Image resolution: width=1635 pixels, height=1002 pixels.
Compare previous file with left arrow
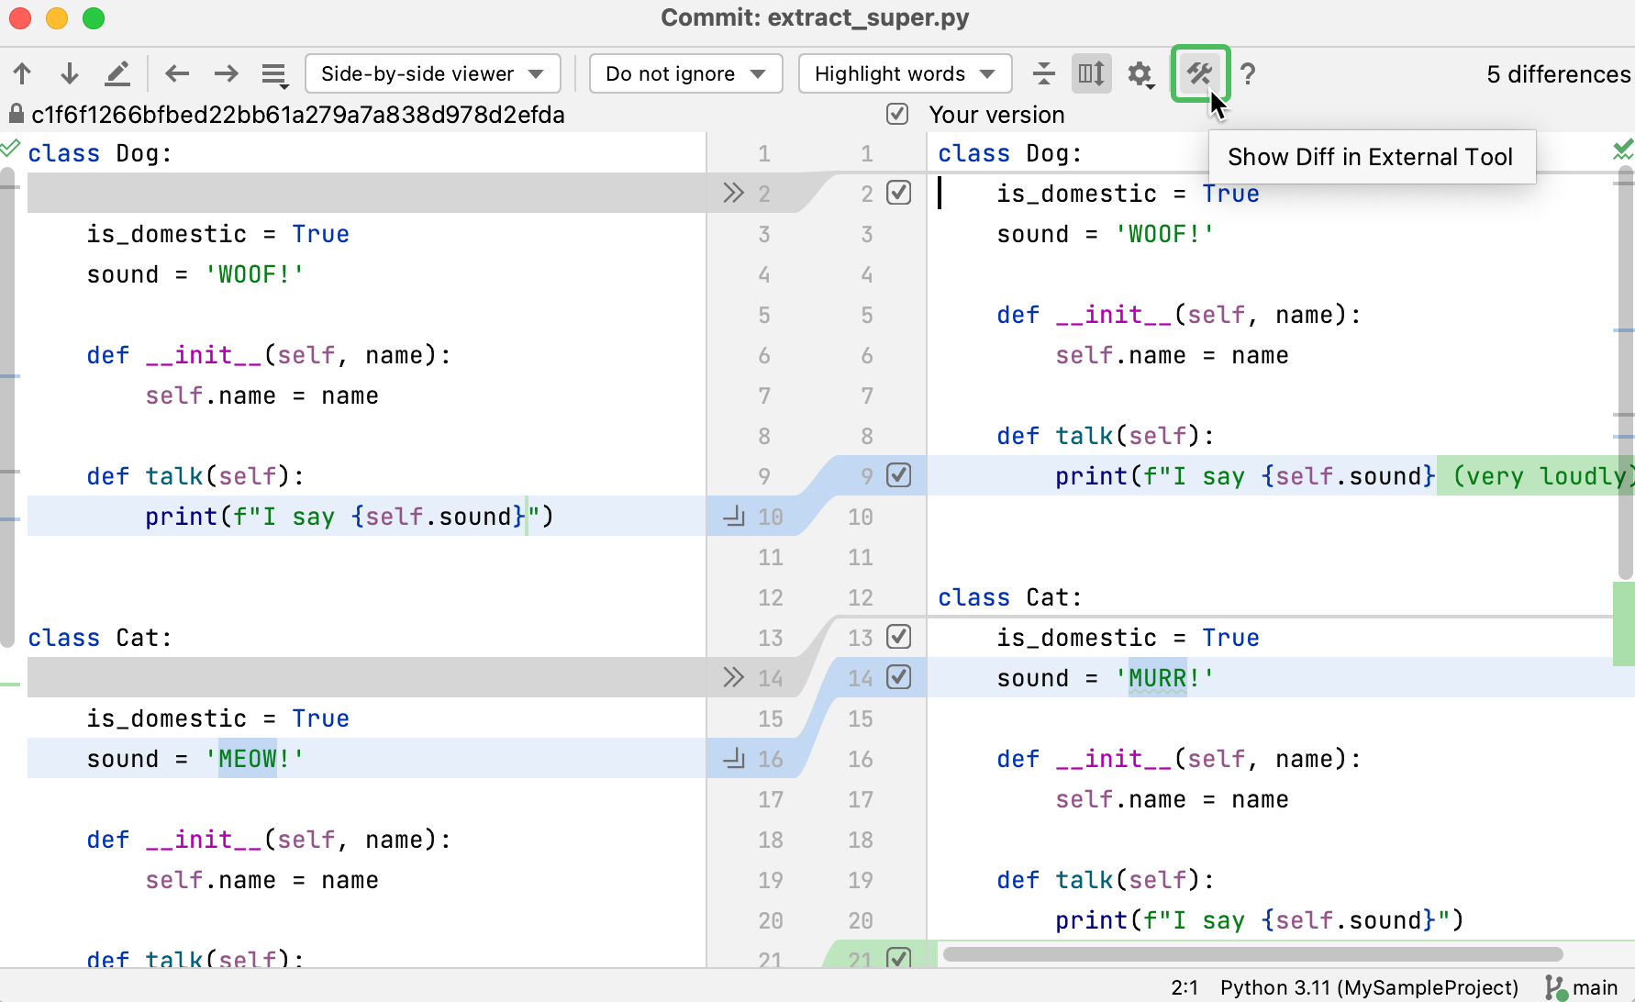click(177, 73)
